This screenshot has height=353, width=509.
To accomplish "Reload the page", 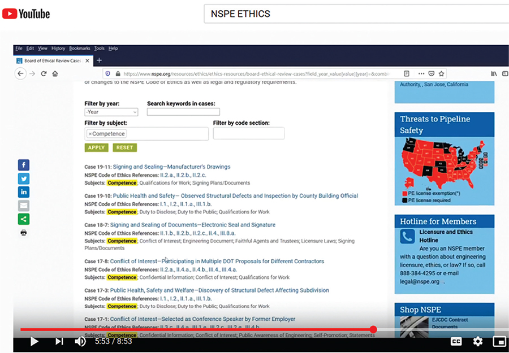I will (44, 73).
